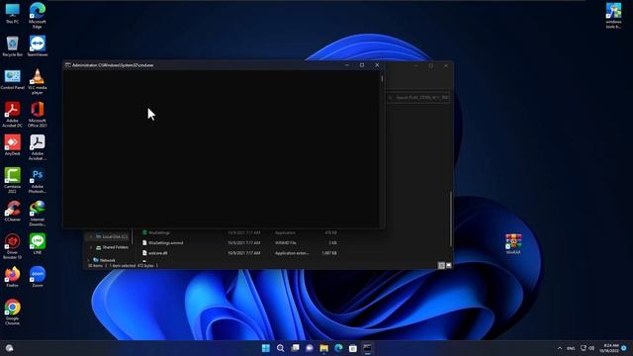Image resolution: width=633 pixels, height=356 pixels.
Task: Switch Explorer to large icons view
Action: tap(448, 265)
